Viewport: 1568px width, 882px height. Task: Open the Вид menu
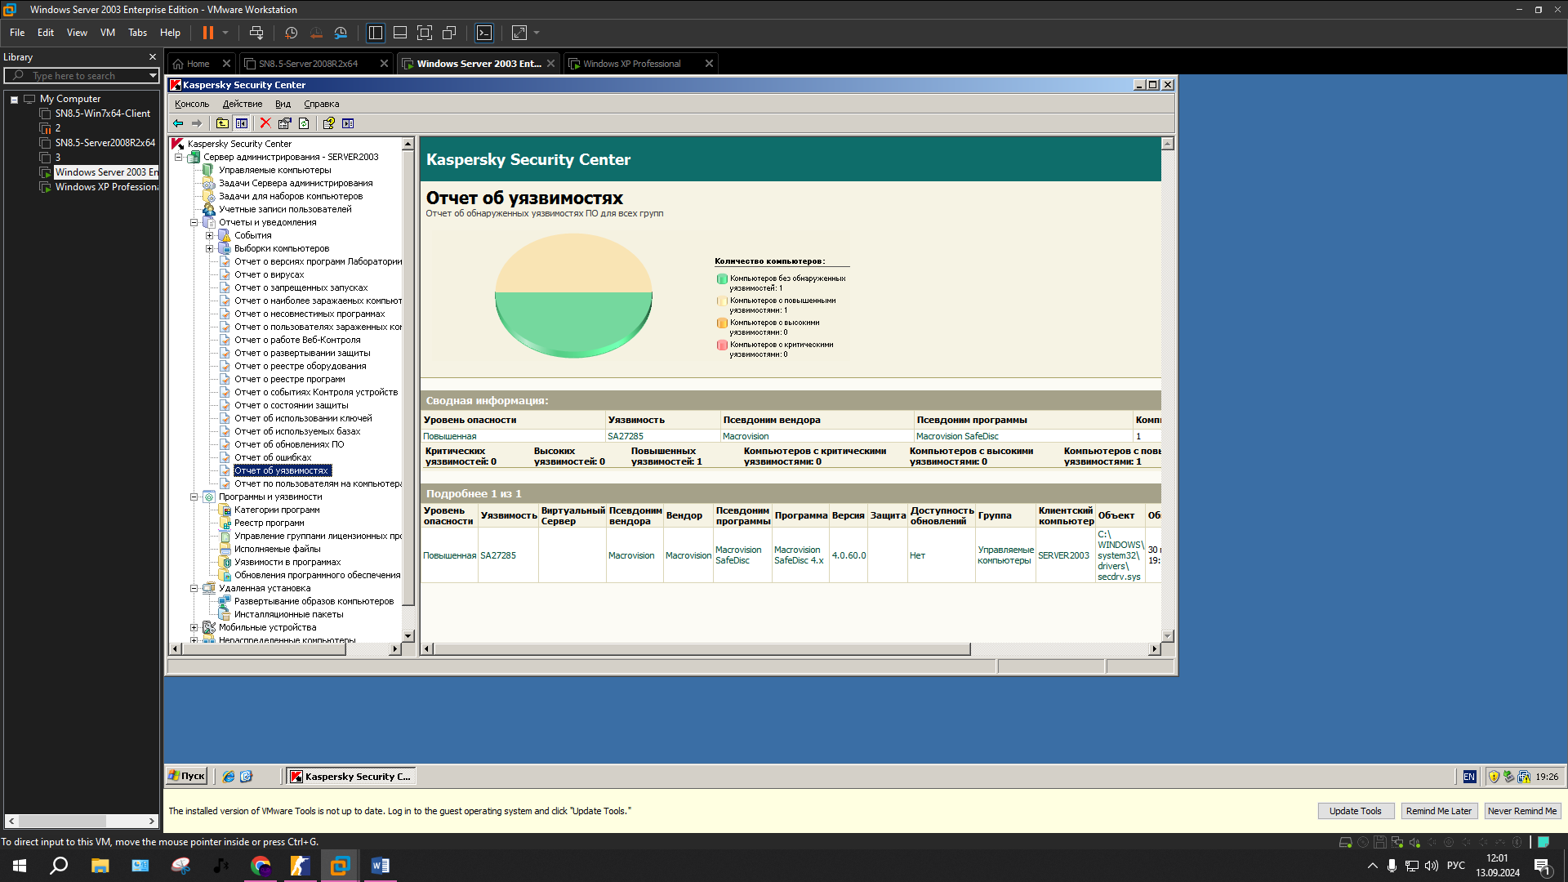click(x=283, y=104)
